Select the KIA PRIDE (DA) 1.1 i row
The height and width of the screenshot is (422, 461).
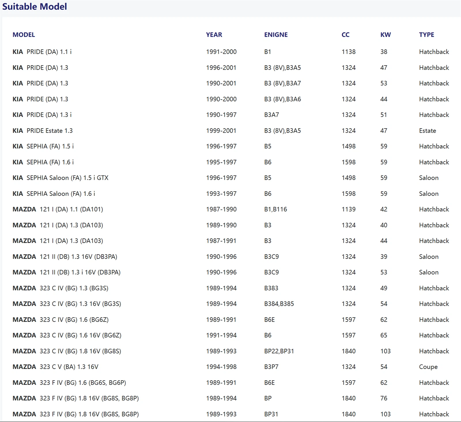coord(231,52)
